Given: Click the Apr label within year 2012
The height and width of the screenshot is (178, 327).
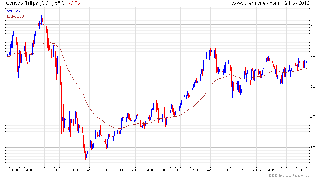Looking at the screenshot, I should pos(271,170).
